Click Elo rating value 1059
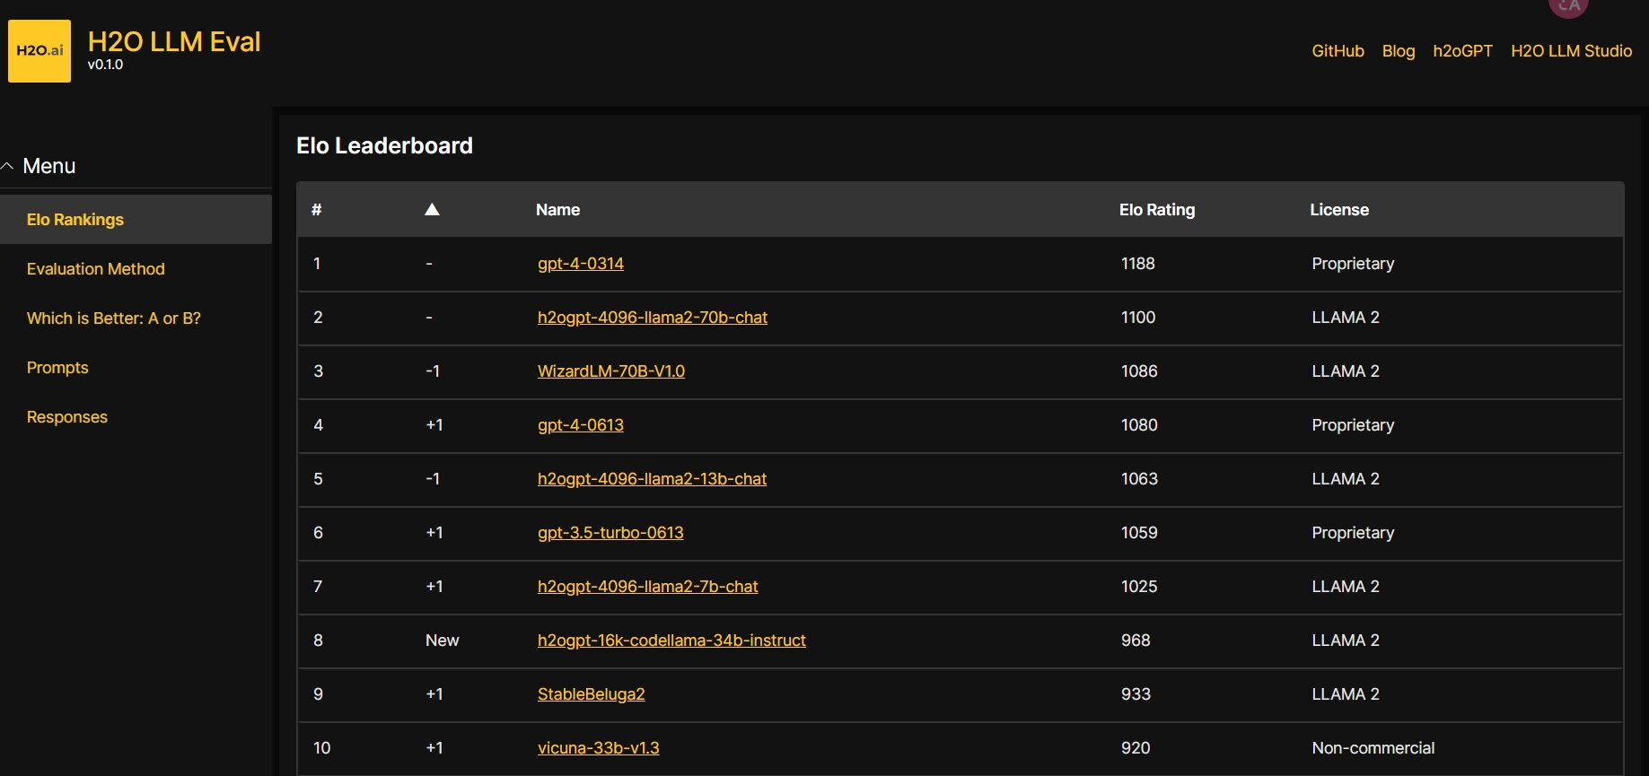1649x776 pixels. [1139, 533]
